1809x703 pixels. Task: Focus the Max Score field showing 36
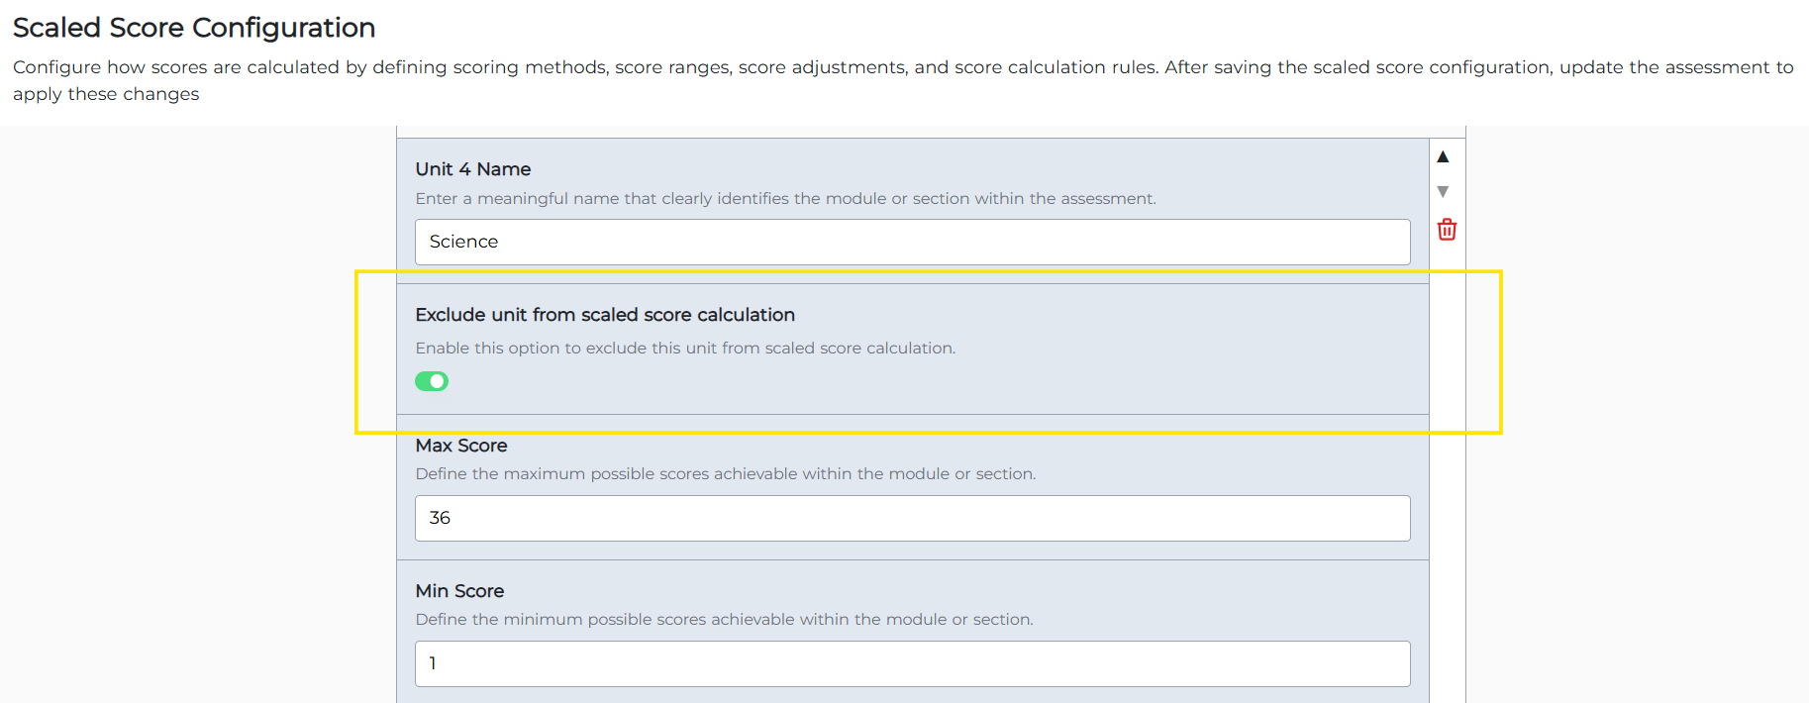(x=912, y=518)
